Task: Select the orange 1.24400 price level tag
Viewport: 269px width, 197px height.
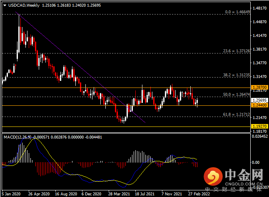Action: (259, 105)
